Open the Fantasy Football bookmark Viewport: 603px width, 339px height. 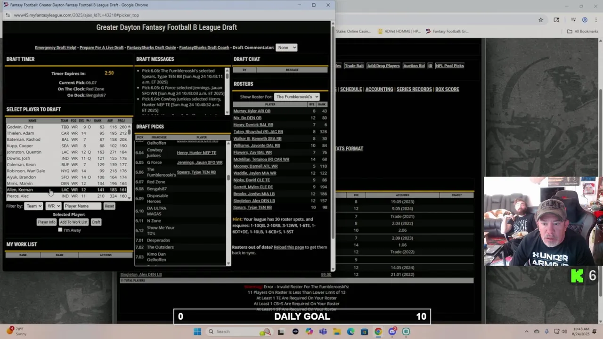tap(447, 32)
